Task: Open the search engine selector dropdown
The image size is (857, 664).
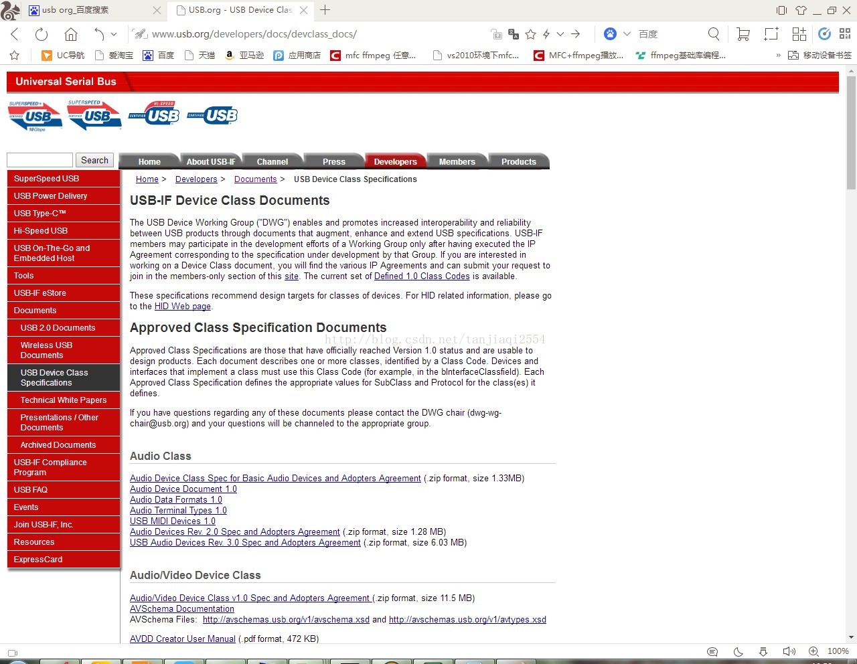Action: pos(627,34)
